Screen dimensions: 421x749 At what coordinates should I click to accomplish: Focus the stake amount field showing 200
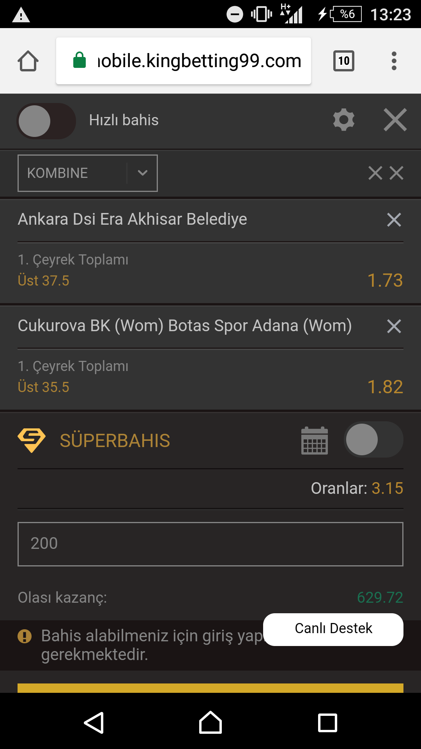tap(210, 544)
